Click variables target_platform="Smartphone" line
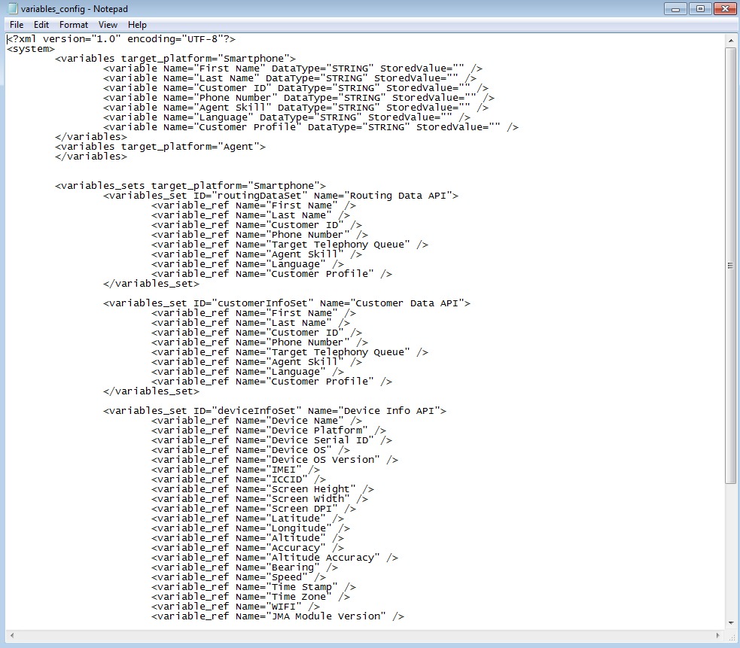This screenshot has width=740, height=648. click(x=175, y=59)
